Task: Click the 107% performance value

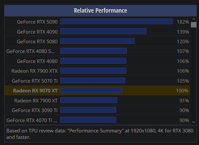Action: point(183,51)
